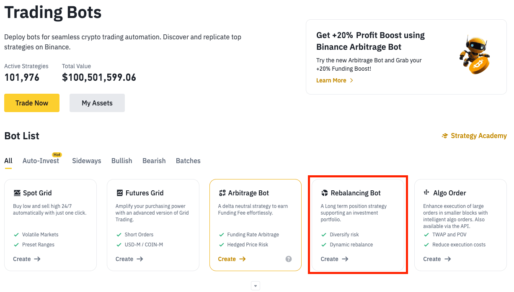Select the Bearish tab
The height and width of the screenshot is (292, 514).
click(154, 161)
